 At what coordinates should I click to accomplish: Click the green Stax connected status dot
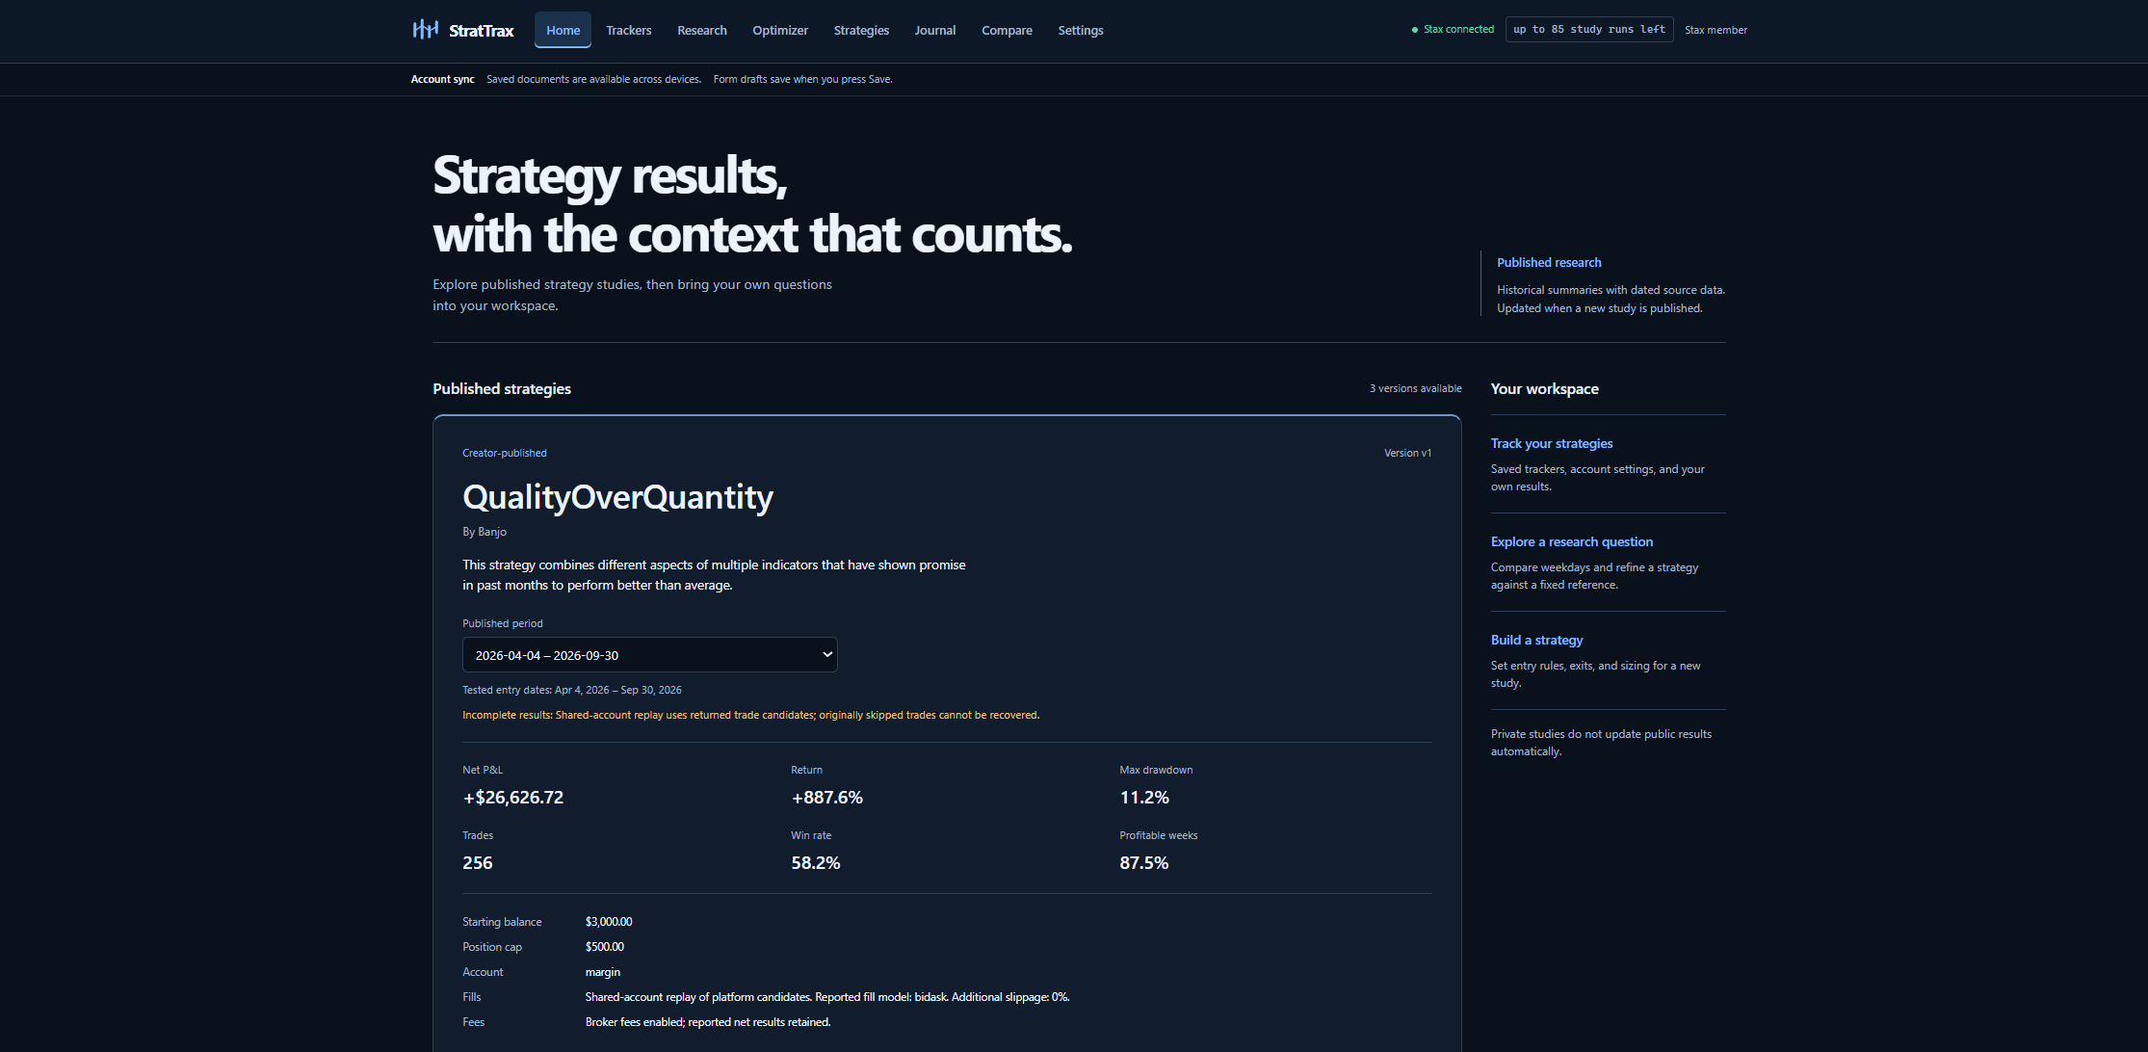pyautogui.click(x=1414, y=30)
